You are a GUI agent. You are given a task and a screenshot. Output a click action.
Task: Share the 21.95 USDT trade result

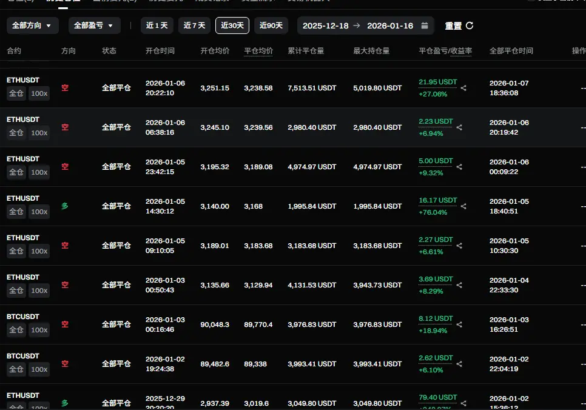pyautogui.click(x=463, y=88)
